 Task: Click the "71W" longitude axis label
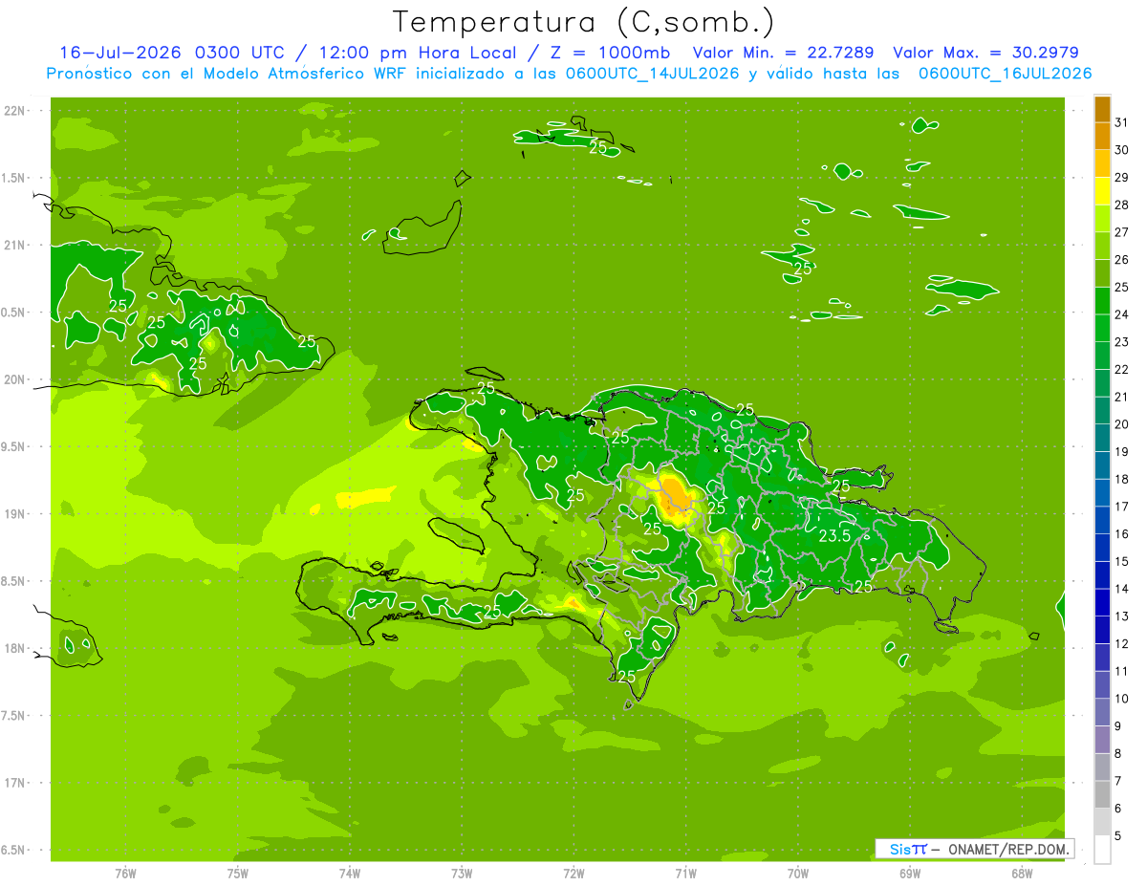(x=685, y=874)
